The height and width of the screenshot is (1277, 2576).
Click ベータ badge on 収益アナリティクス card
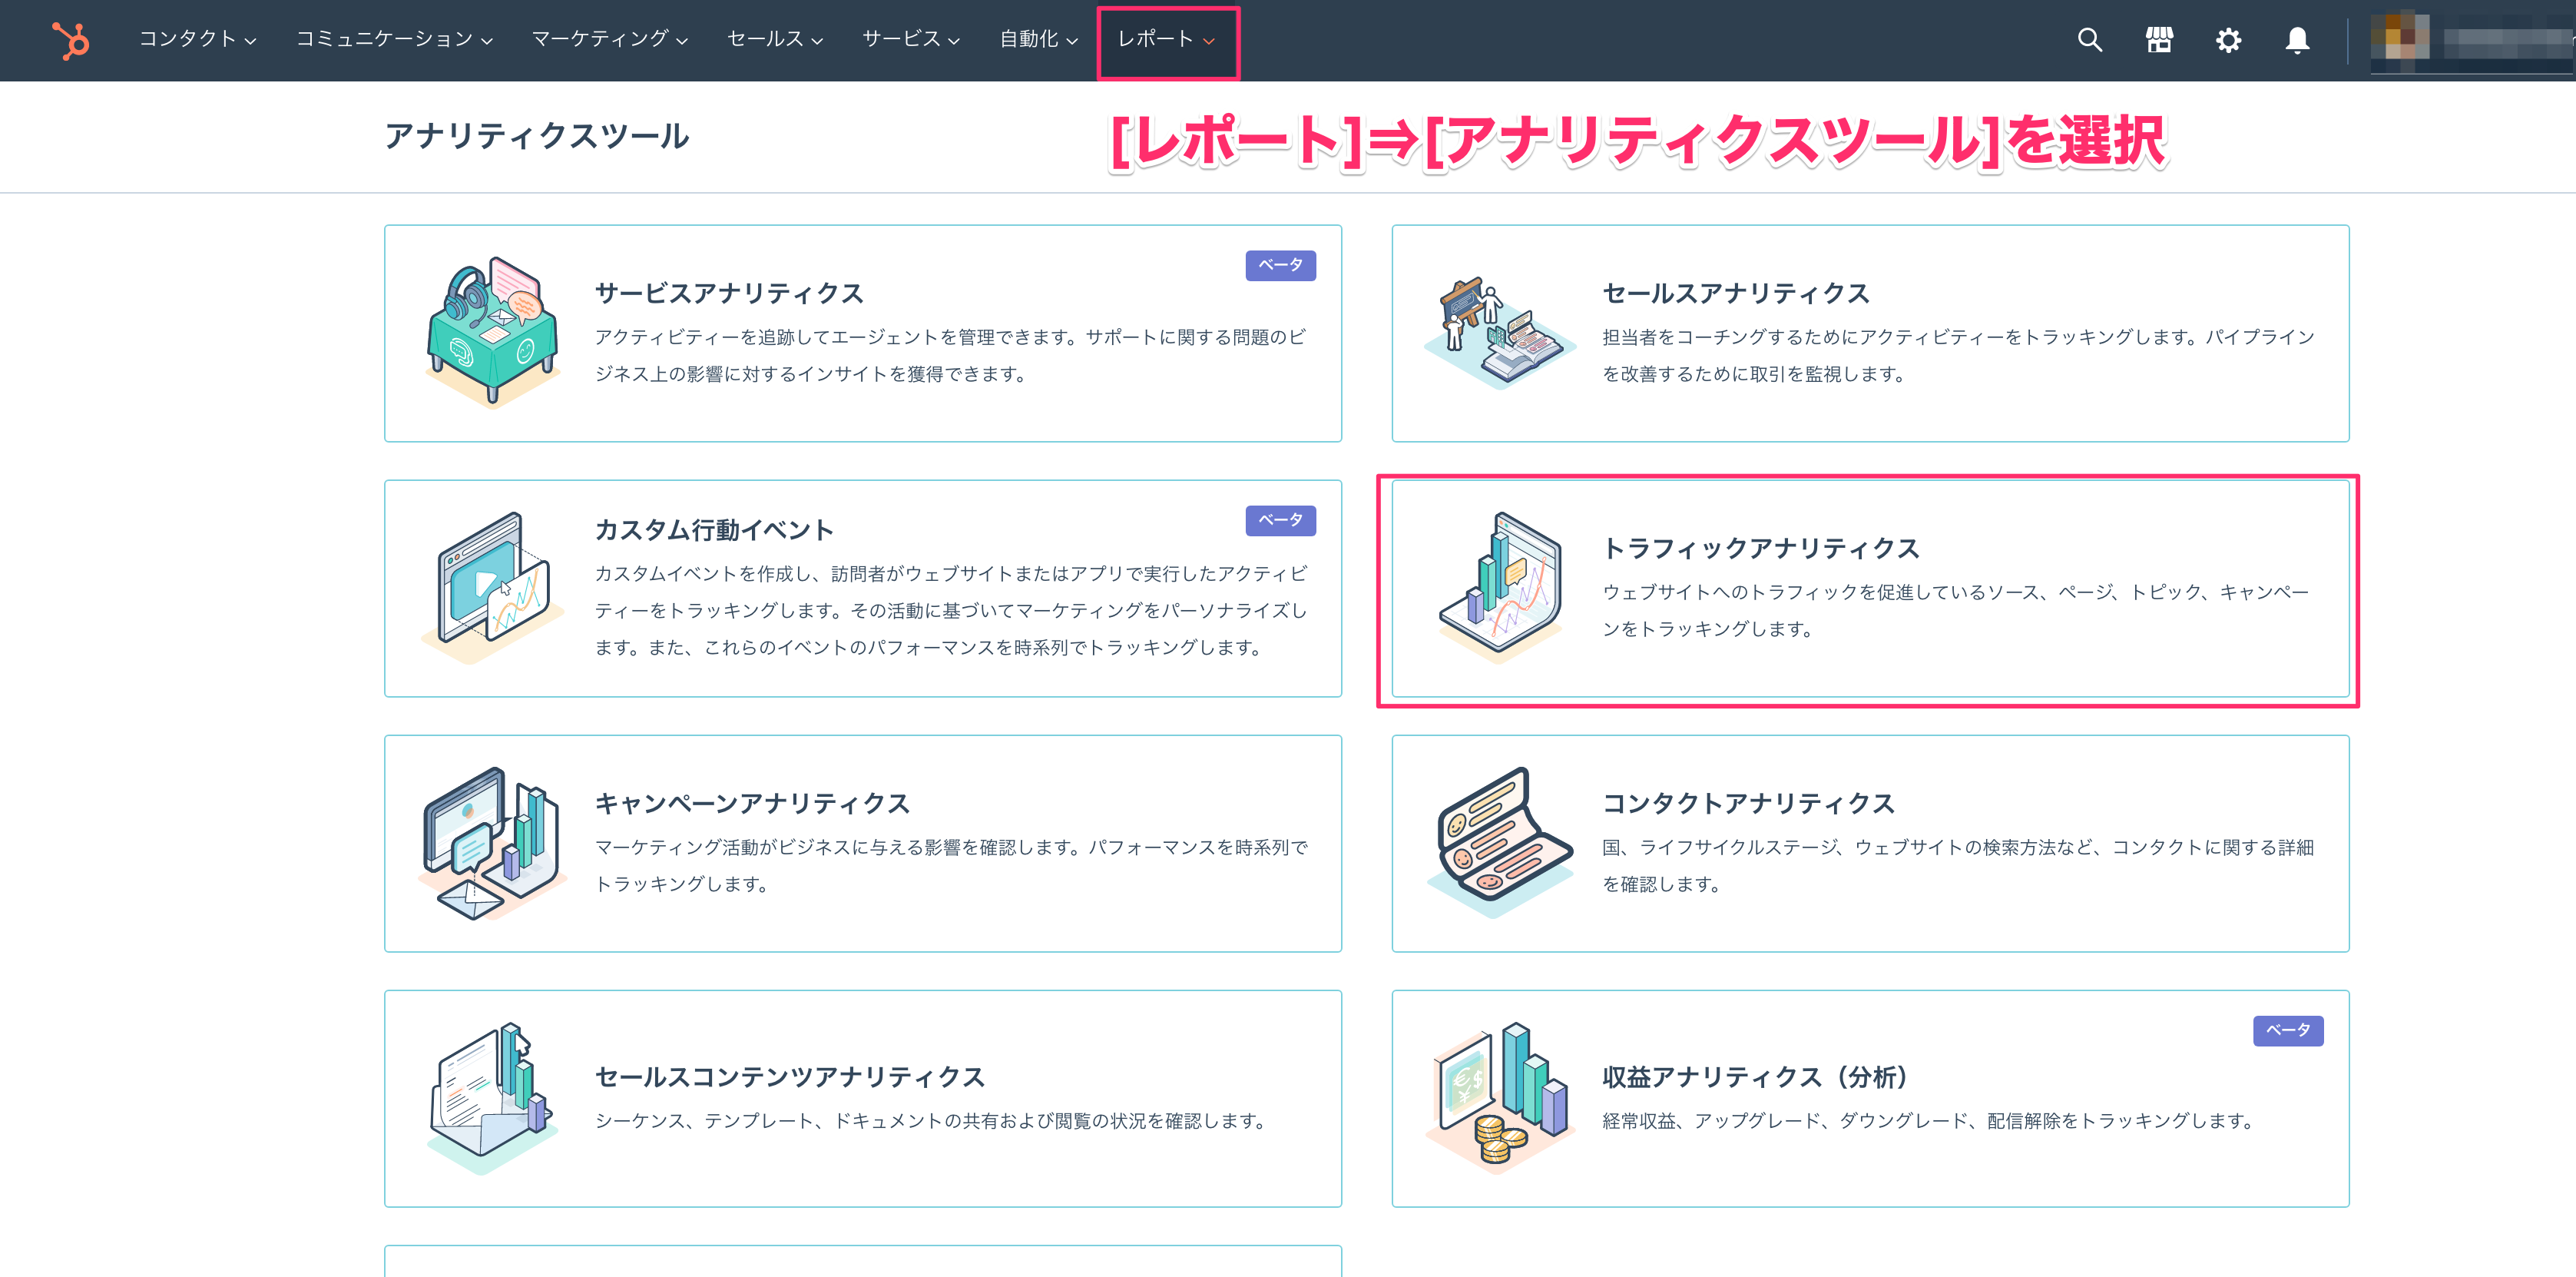[2288, 1031]
